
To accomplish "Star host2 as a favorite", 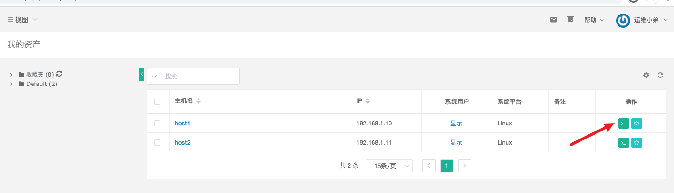I will coord(636,143).
